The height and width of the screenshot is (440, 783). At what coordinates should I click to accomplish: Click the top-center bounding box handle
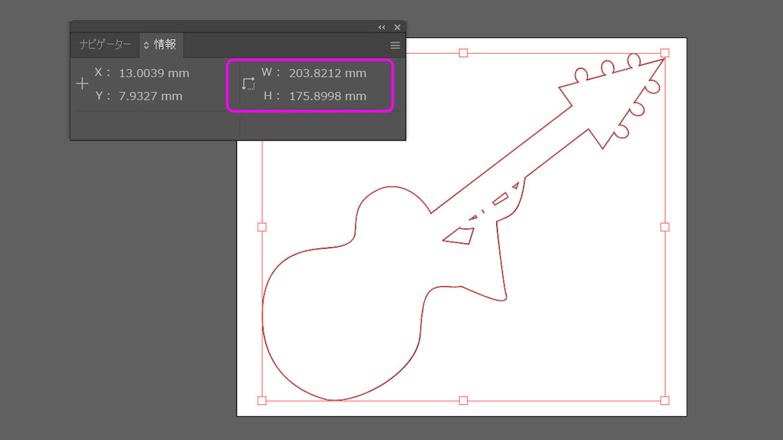pyautogui.click(x=463, y=53)
